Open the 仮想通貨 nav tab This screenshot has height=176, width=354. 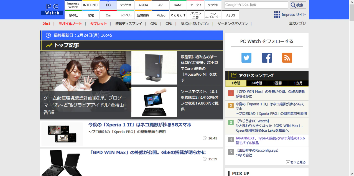tap(143, 15)
